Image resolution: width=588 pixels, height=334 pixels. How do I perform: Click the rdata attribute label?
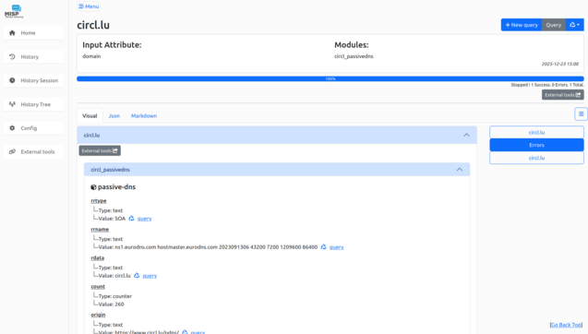coord(98,258)
